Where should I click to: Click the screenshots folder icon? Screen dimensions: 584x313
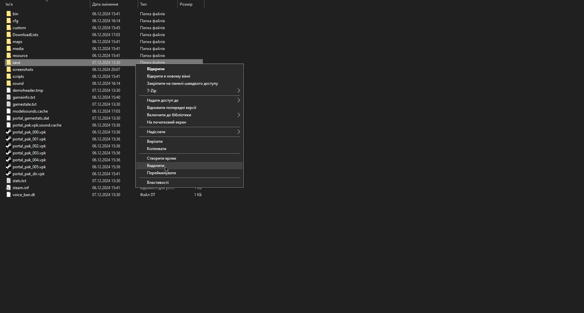[9, 70]
